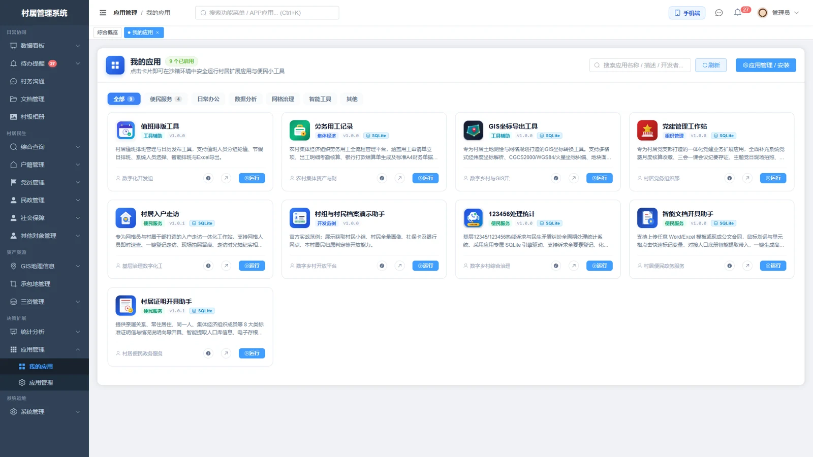
Task: Open 劳务用工记录 in new window arrow
Action: pyautogui.click(x=400, y=178)
